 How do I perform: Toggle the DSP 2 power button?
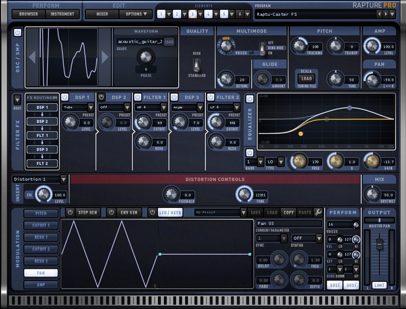coord(101,97)
